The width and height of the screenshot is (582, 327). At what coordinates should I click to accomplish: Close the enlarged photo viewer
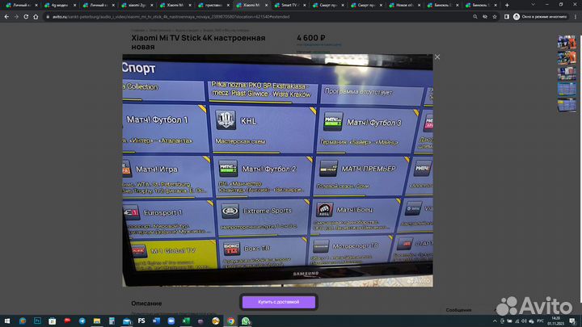(x=437, y=57)
